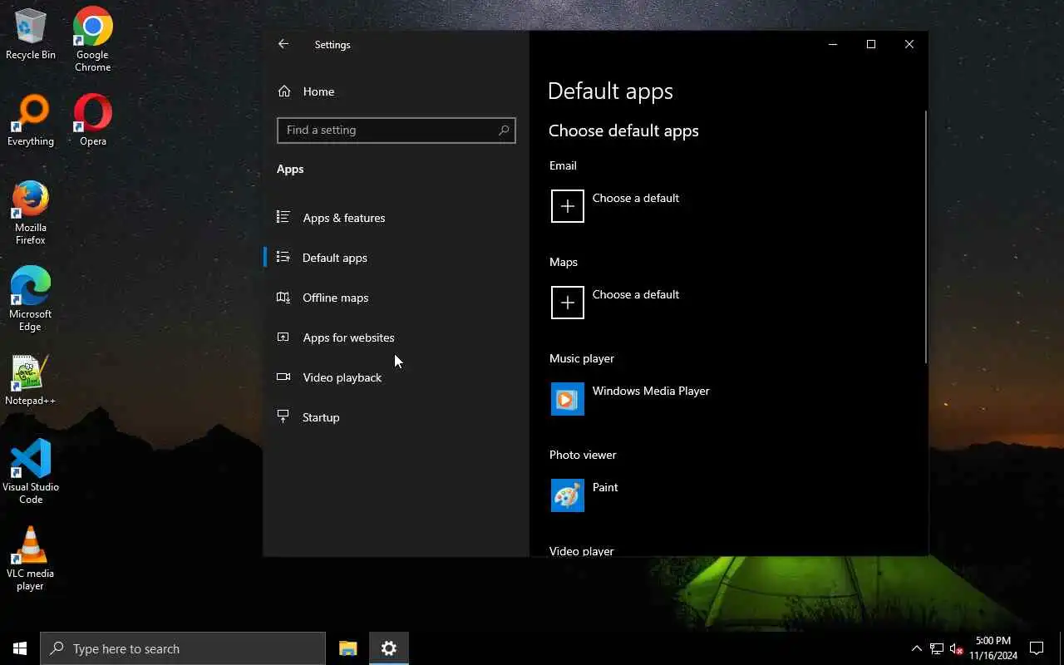The width and height of the screenshot is (1064, 665).
Task: Show hidden system tray icons
Action: [916, 648]
